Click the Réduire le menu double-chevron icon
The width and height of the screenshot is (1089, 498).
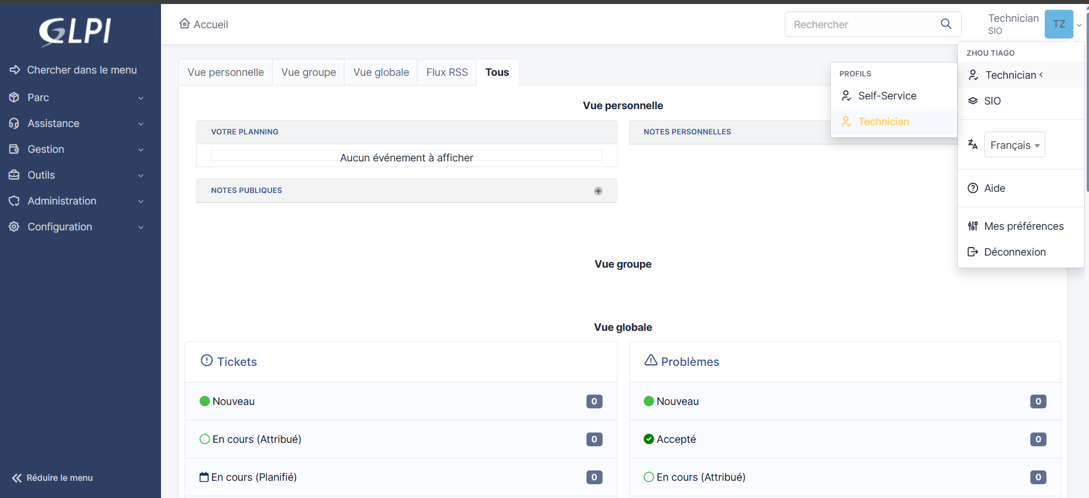(17, 478)
